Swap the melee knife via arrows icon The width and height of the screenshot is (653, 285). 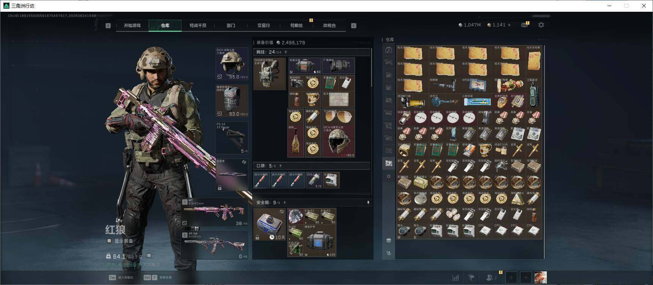(x=244, y=162)
